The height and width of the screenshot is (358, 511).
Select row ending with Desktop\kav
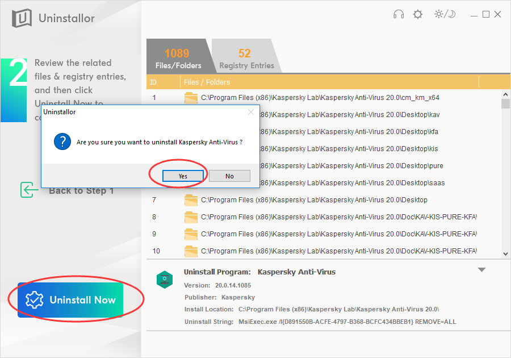click(x=349, y=115)
